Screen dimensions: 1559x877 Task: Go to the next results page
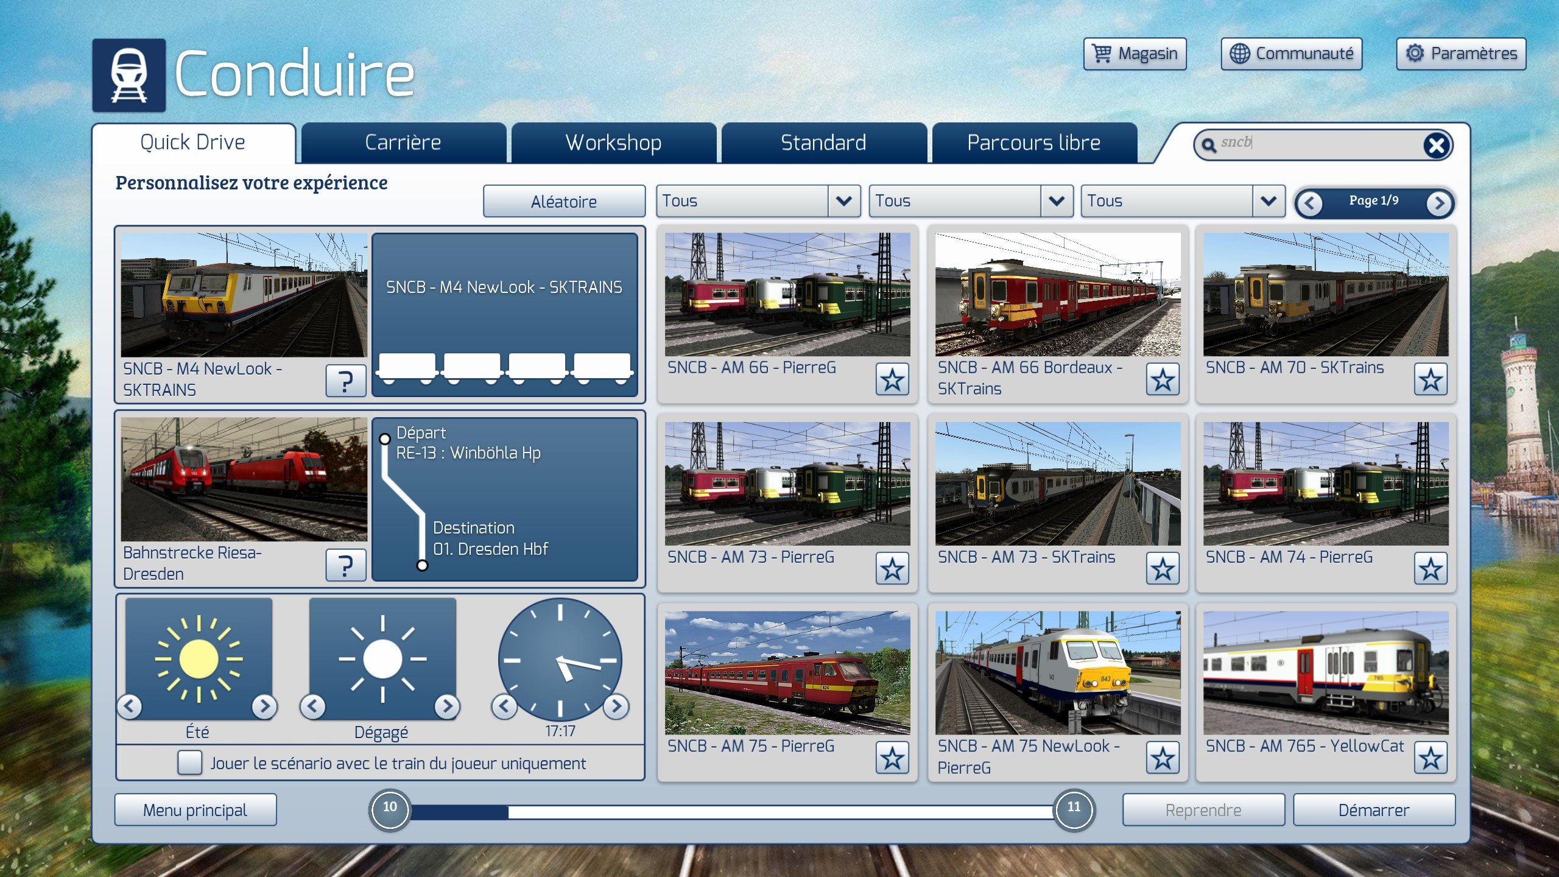[1438, 203]
